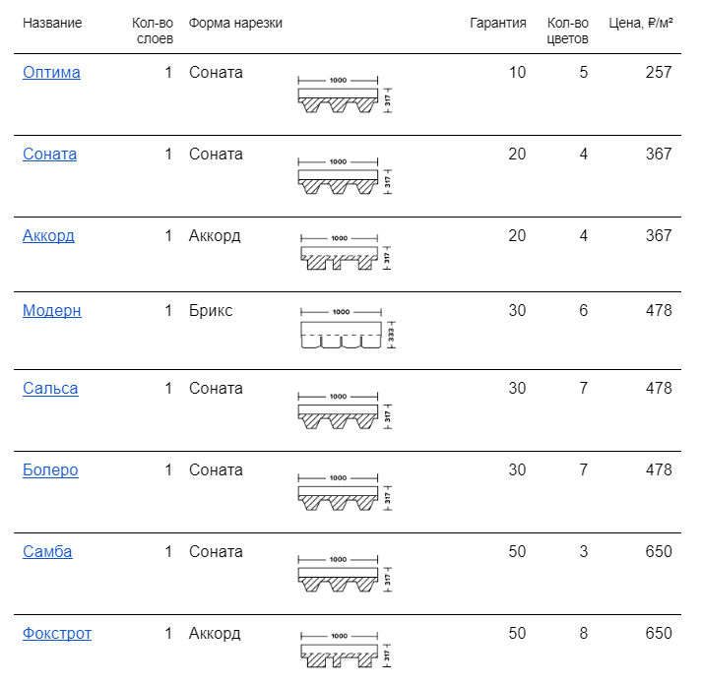Screen dimensions: 702x686
Task: Click the Гарантия column header
Action: coord(498,23)
